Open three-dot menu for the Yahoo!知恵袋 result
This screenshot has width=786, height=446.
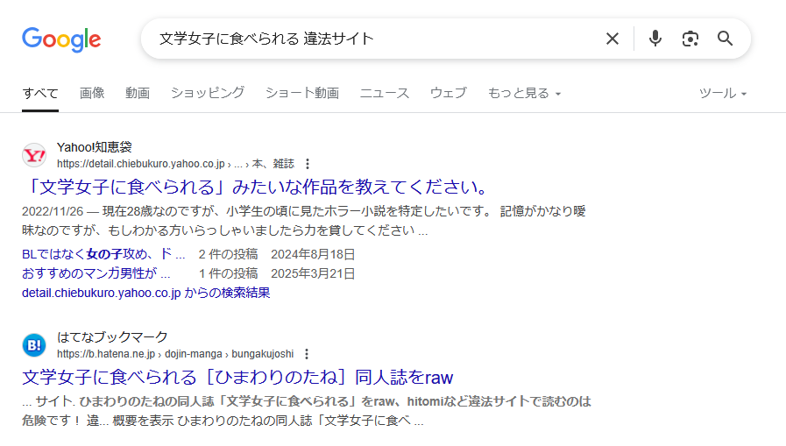308,164
